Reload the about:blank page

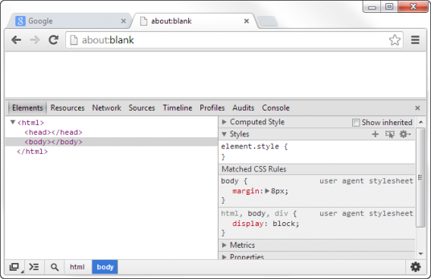coord(53,40)
